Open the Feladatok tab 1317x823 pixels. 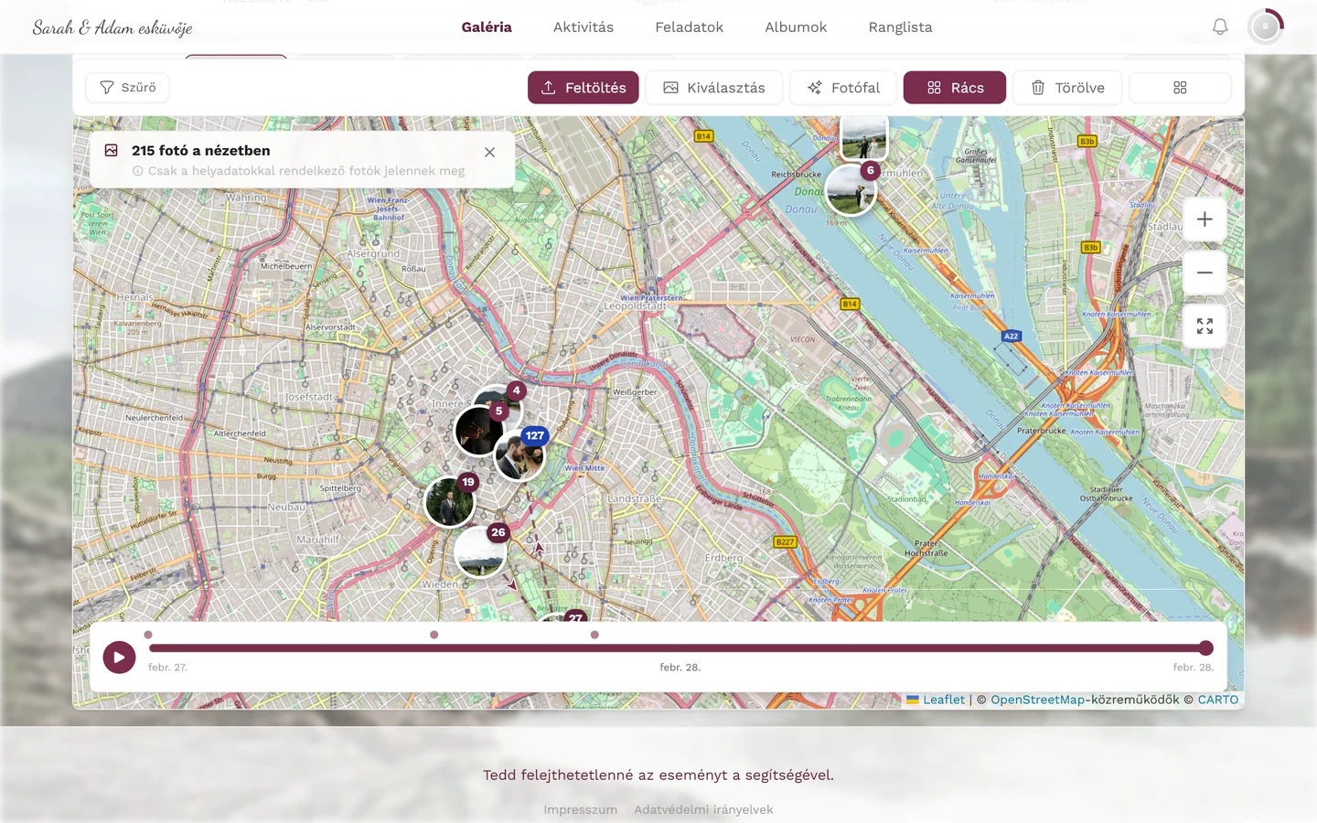[690, 27]
